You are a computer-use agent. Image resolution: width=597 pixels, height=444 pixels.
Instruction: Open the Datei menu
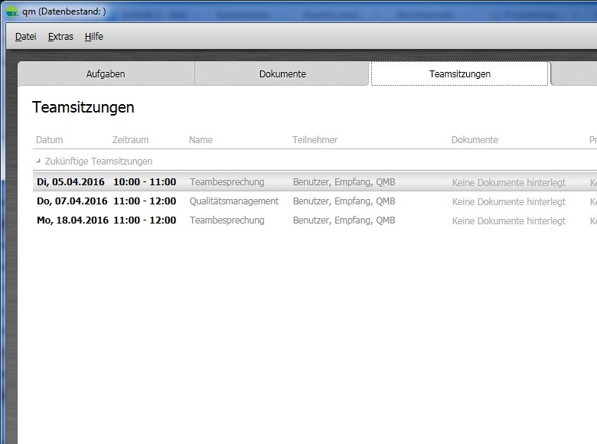tap(25, 37)
